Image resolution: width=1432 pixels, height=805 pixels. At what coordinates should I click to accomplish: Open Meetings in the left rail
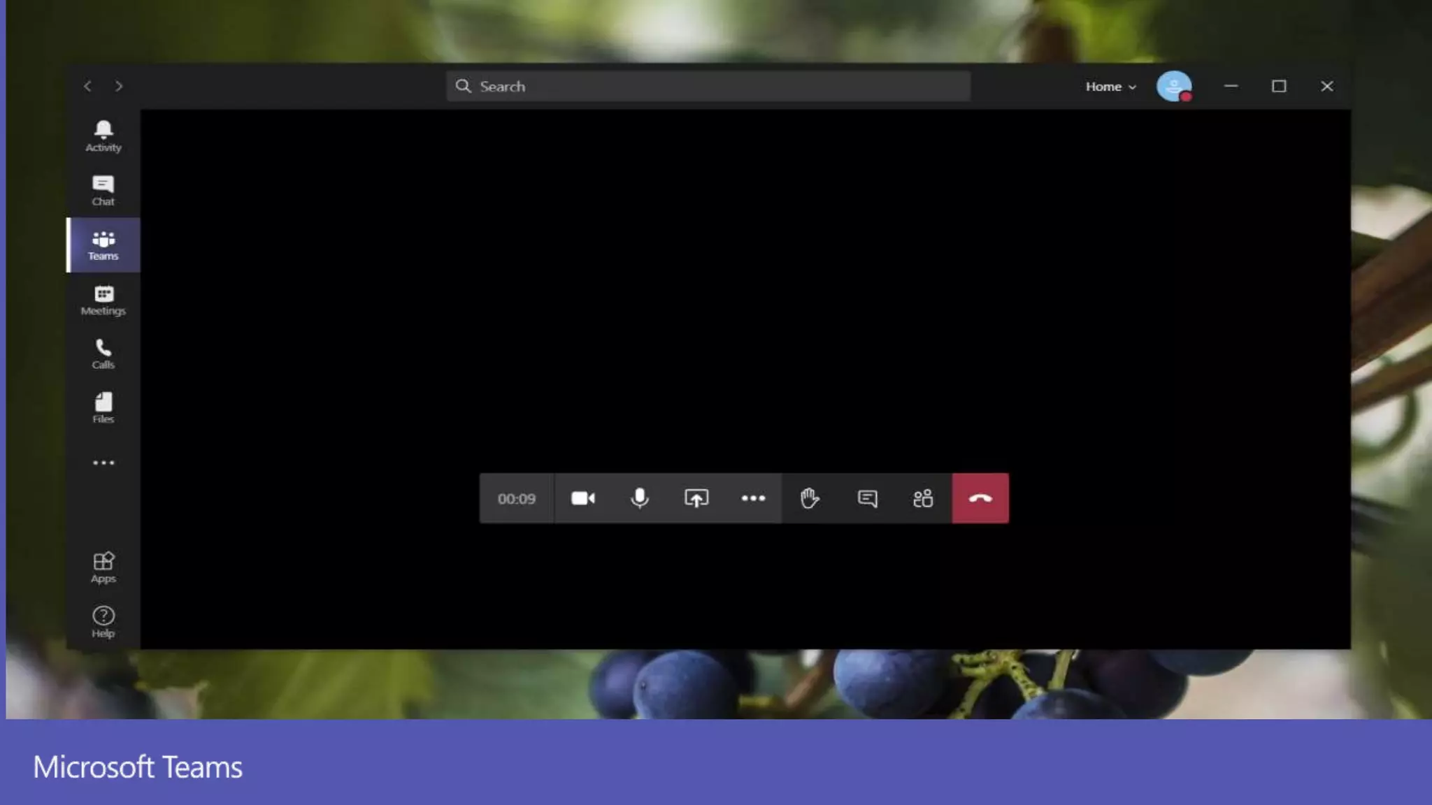pos(103,300)
